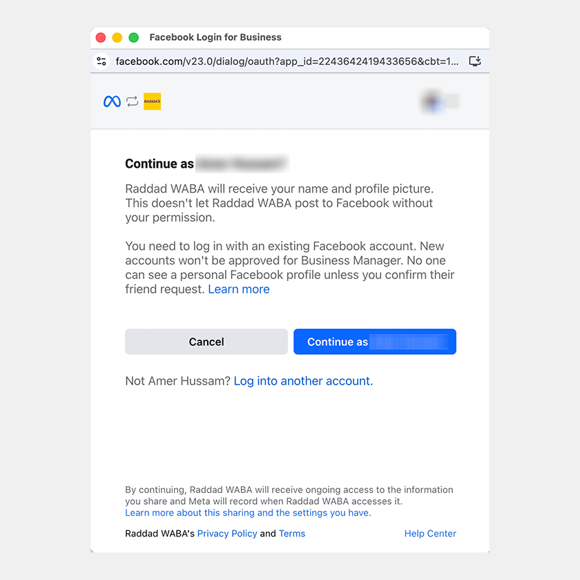
Task: Open Learn more about this sharing link
Action: (x=248, y=513)
